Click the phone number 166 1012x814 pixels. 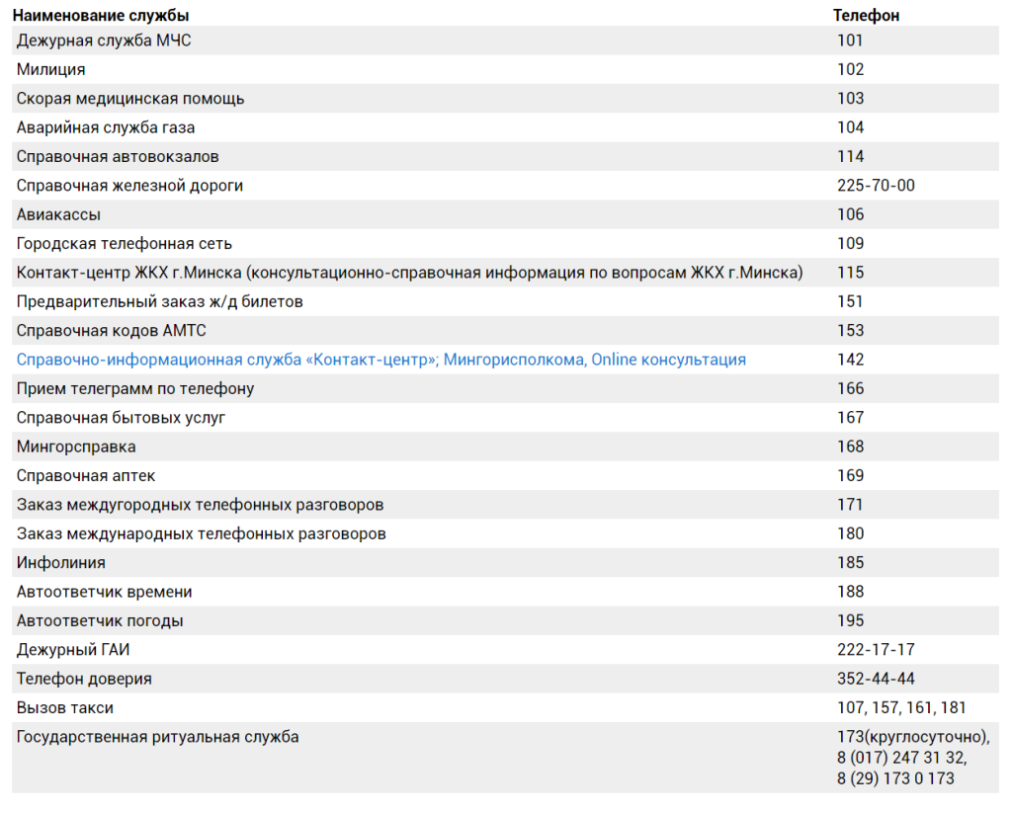tap(851, 388)
